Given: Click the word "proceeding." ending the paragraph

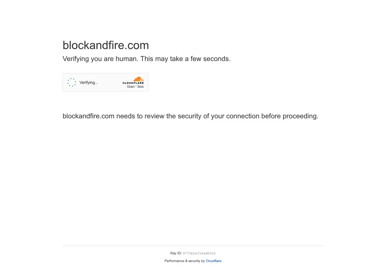Looking at the screenshot, I should click(301, 116).
